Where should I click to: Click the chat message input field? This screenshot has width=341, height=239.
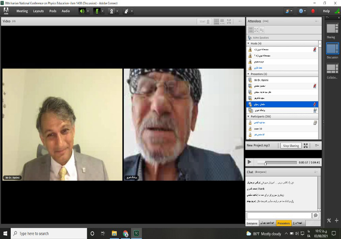coord(279,215)
